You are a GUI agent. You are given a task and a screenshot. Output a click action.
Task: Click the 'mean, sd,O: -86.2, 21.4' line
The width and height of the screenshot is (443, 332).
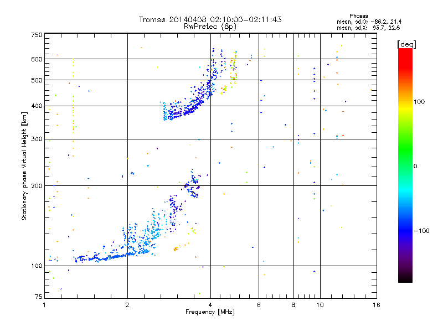pyautogui.click(x=369, y=22)
